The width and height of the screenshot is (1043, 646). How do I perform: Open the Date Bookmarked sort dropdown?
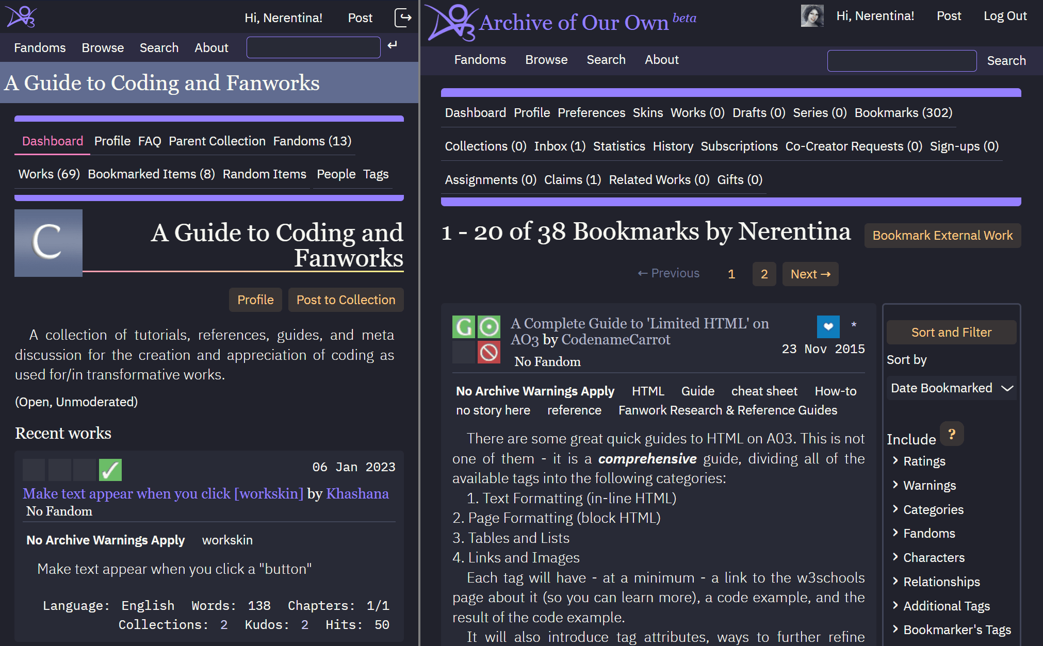tap(951, 388)
